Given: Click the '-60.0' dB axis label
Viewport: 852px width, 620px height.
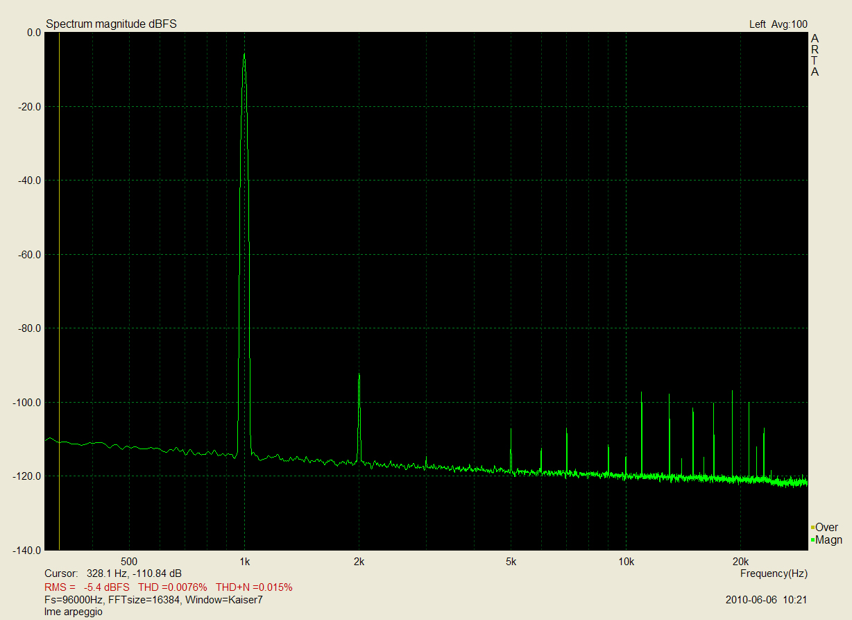Looking at the screenshot, I should click(31, 255).
